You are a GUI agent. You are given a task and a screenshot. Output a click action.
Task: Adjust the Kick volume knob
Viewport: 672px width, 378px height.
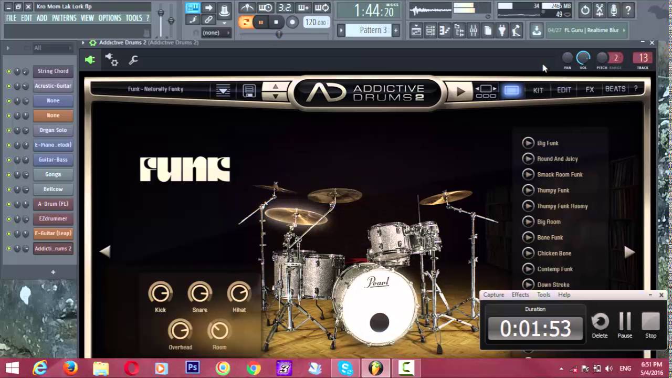(160, 292)
